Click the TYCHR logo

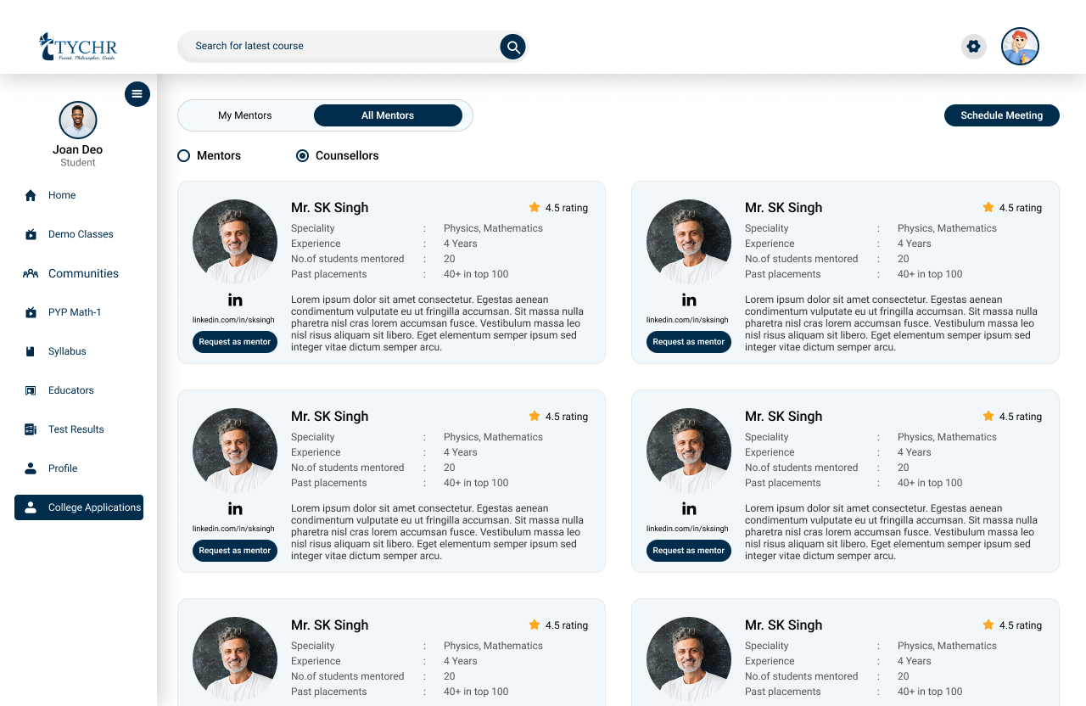[x=78, y=47]
